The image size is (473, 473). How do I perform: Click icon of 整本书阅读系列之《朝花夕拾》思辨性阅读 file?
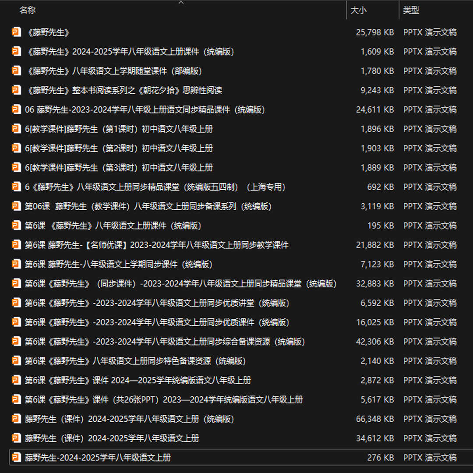[16, 90]
